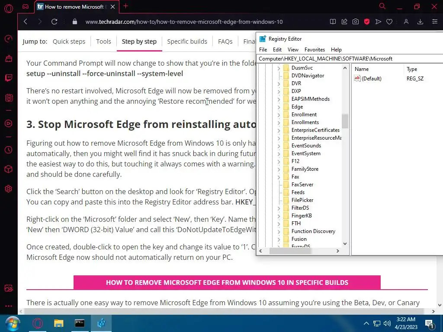Open the Registry Editor Favorites menu
This screenshot has width=443, height=332.
(315, 49)
